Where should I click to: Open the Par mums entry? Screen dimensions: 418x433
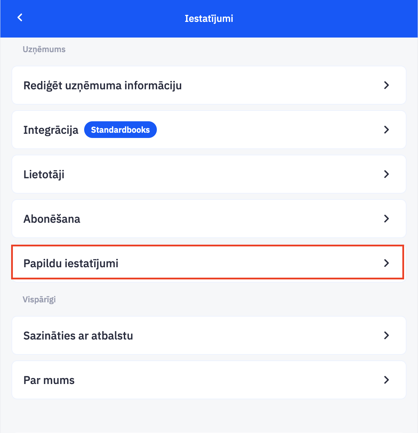pos(49,380)
